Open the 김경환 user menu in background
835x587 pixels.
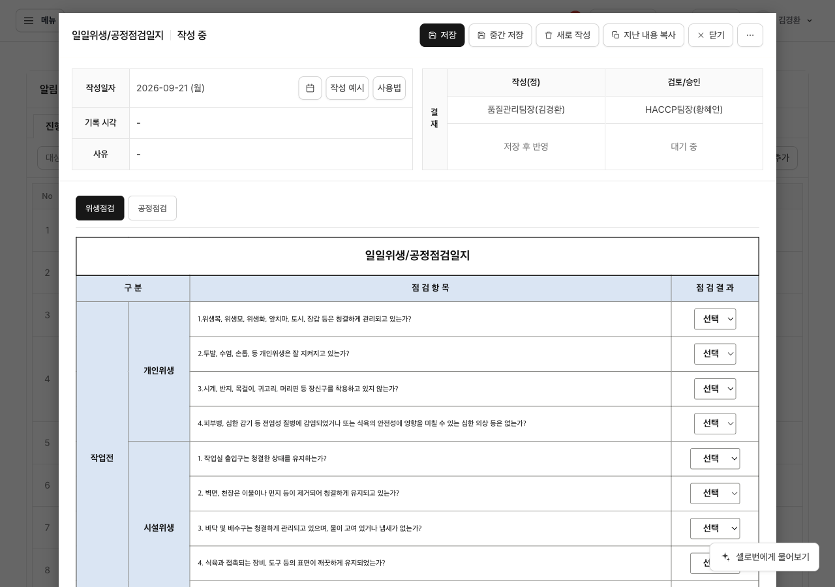click(795, 20)
